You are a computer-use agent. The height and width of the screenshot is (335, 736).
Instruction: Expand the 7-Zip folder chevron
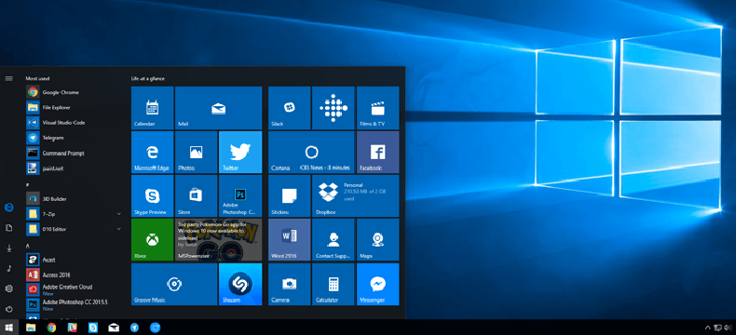[x=118, y=214]
